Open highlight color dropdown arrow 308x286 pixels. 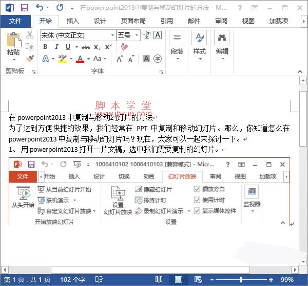[71, 59]
